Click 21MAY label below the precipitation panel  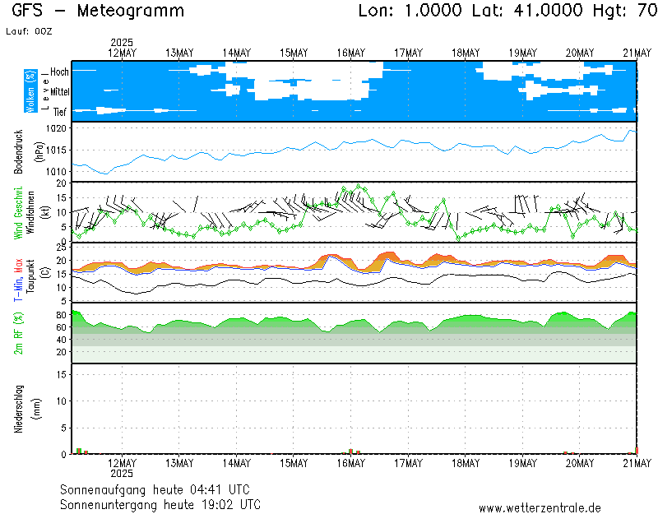tap(637, 463)
